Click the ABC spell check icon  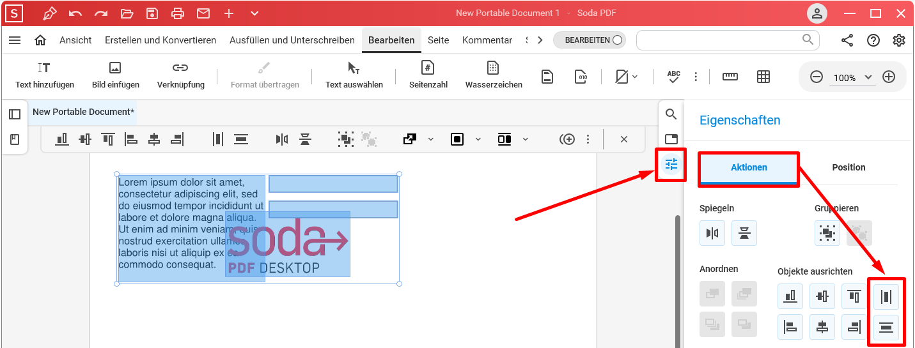[x=673, y=77]
